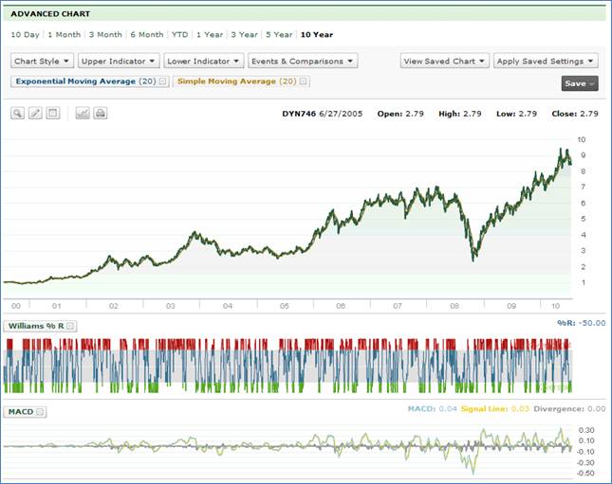This screenshot has width=612, height=484.
Task: Click the MACD panel label
Action: 21,412
